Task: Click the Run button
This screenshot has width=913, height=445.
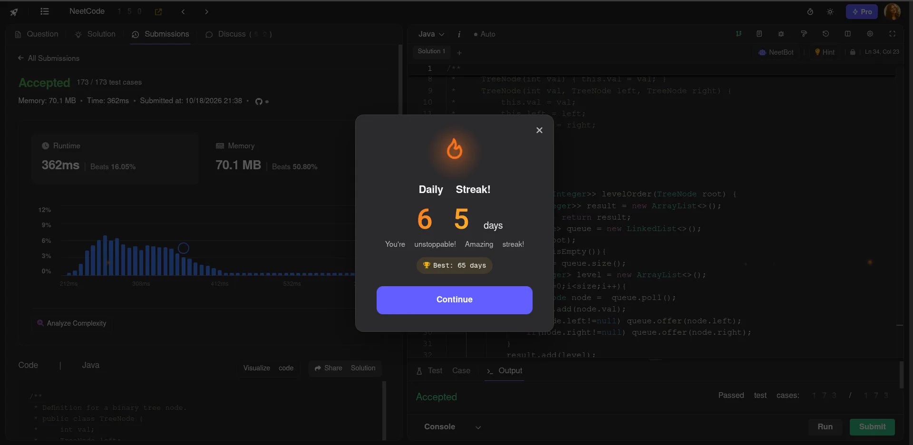Action: click(x=825, y=427)
